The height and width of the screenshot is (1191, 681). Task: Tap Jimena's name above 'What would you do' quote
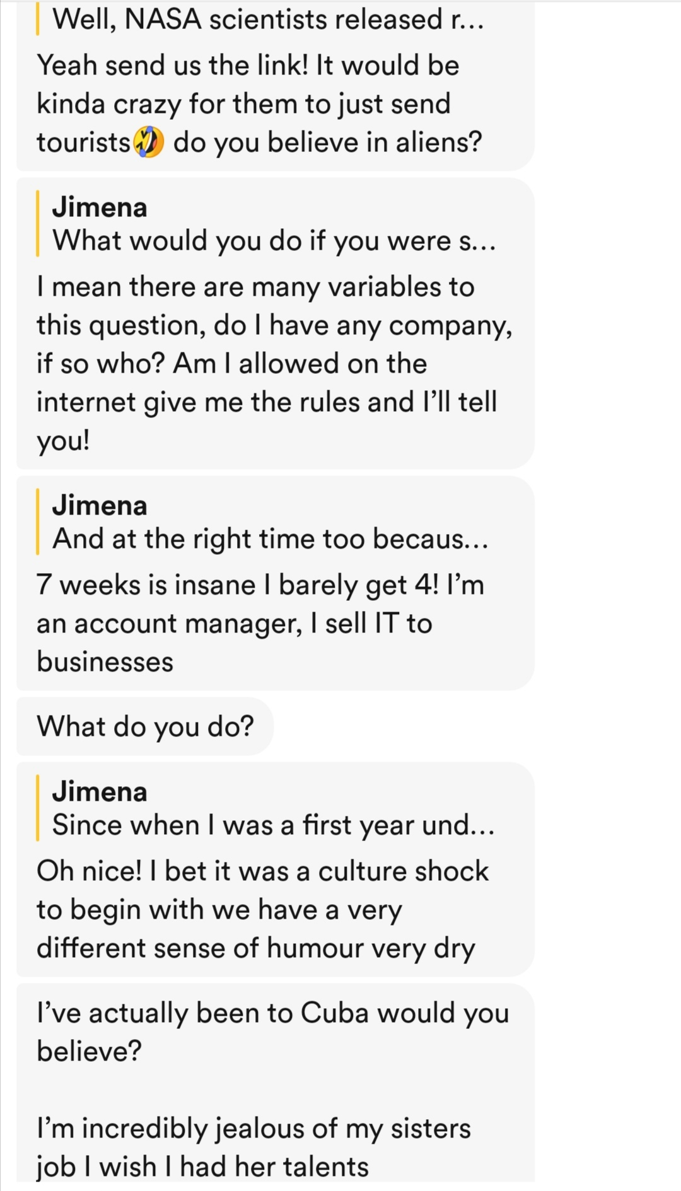pyautogui.click(x=100, y=207)
